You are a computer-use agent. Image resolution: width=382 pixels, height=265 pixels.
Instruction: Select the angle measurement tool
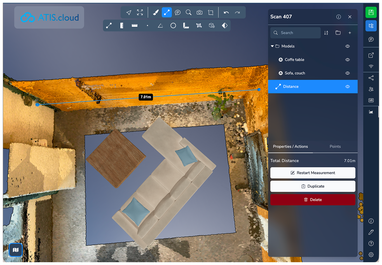[x=160, y=25]
